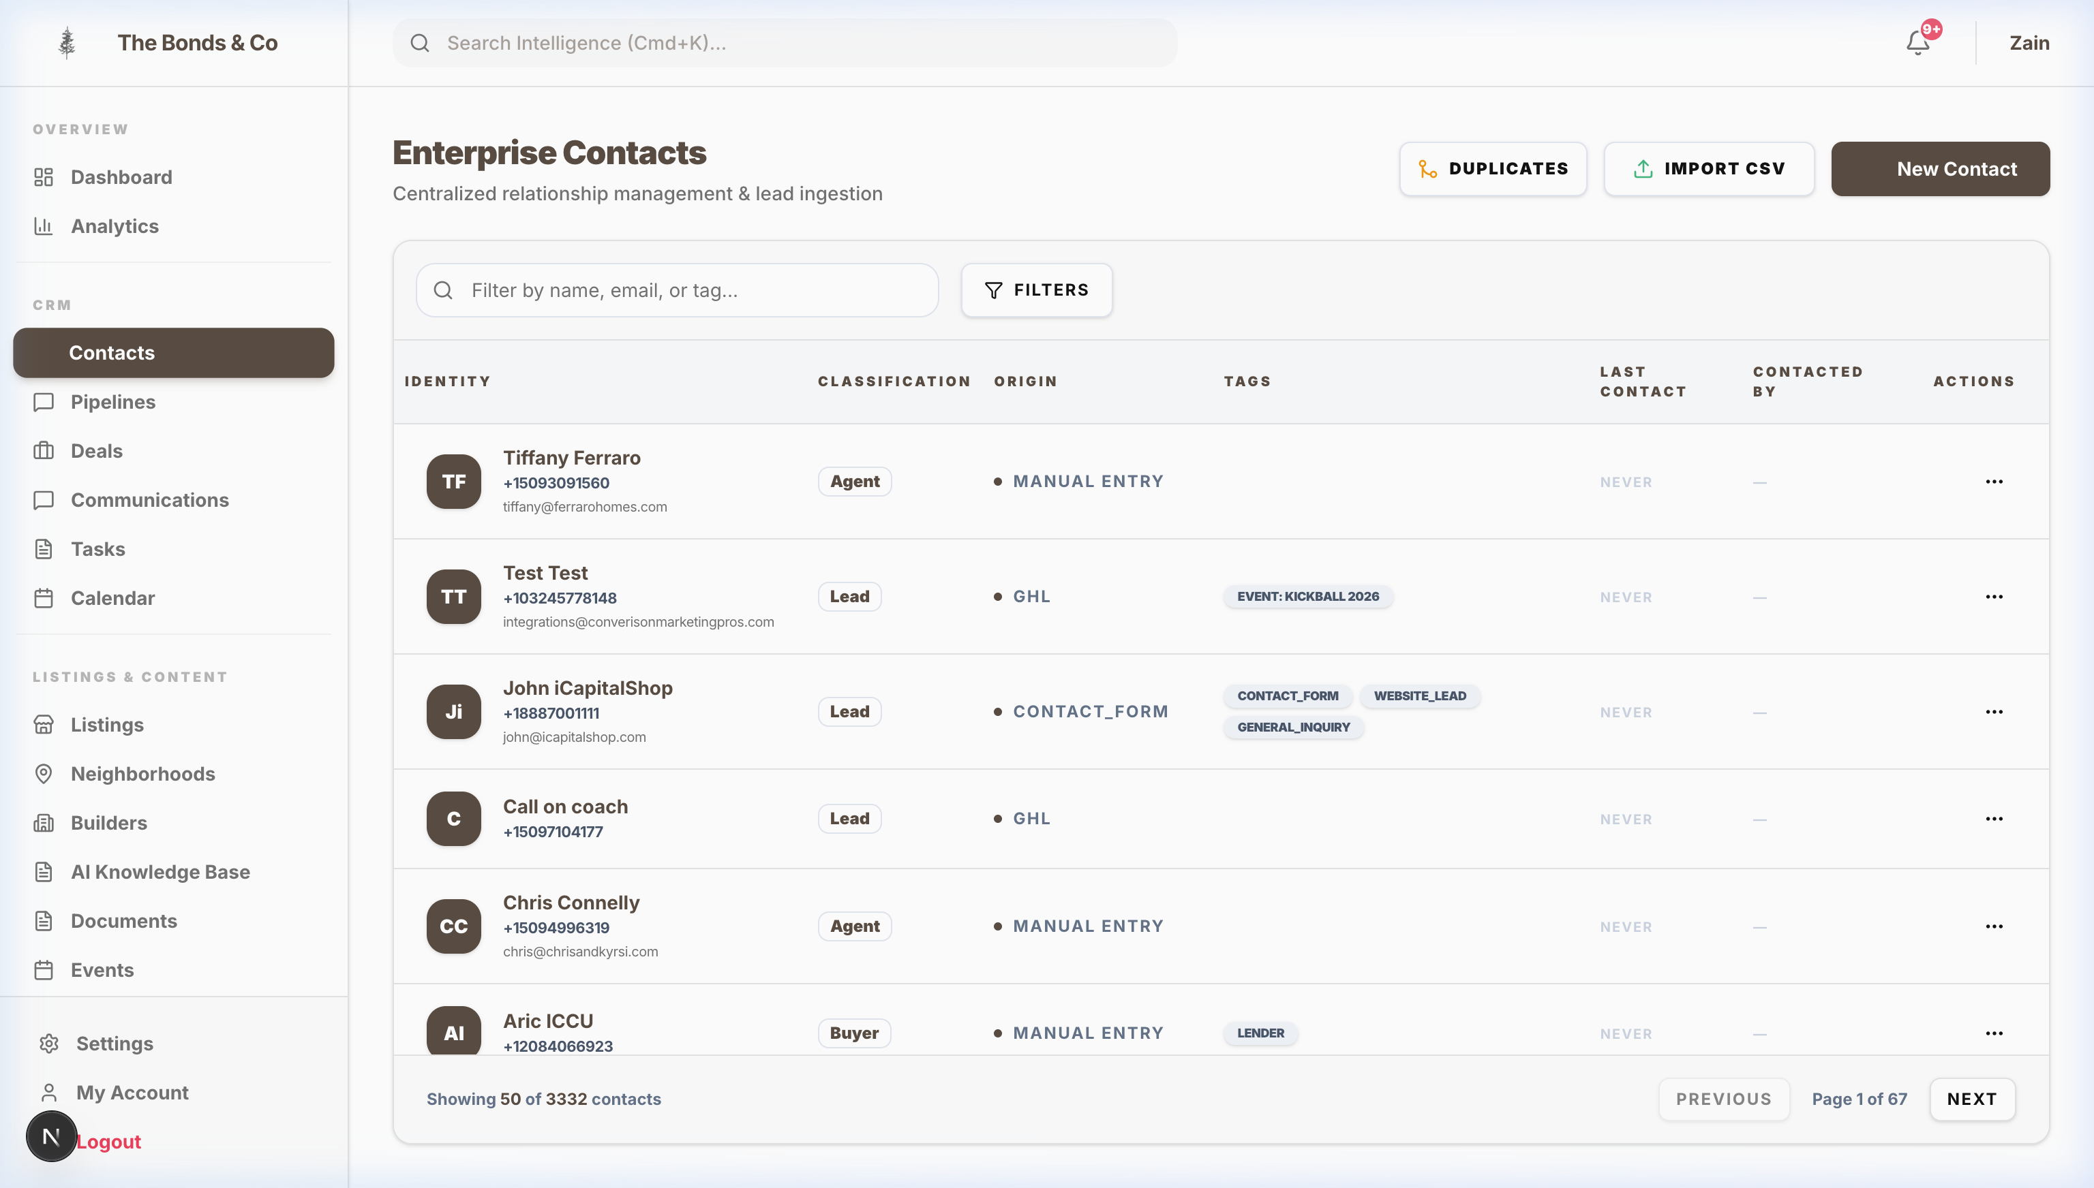Viewport: 2094px width, 1188px height.
Task: Open actions menu for Test Test
Action: click(x=1994, y=597)
